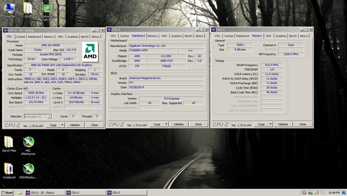This screenshot has width=347, height=196.
Task: Click the CAS# Latency 11.0 clocks value
Action: [x=272, y=74]
